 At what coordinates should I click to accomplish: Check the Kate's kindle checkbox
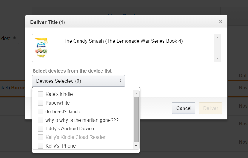click(41, 94)
